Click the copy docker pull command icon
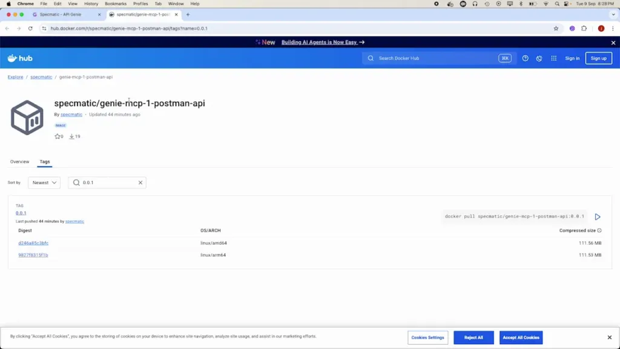620x349 pixels. (x=597, y=217)
